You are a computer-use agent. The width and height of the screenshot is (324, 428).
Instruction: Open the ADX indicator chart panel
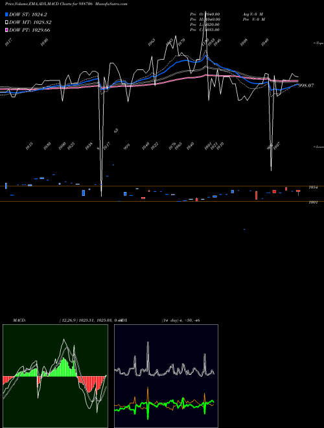pyautogui.click(x=166, y=376)
